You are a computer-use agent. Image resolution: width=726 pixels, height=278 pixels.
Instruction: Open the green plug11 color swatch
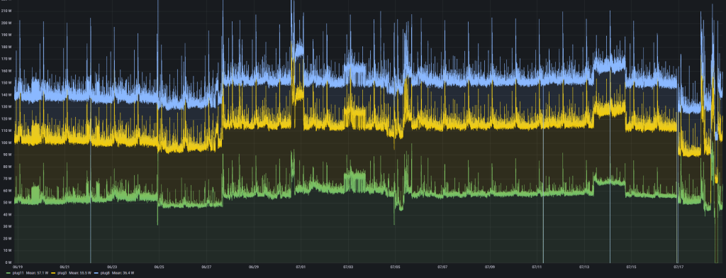9,273
